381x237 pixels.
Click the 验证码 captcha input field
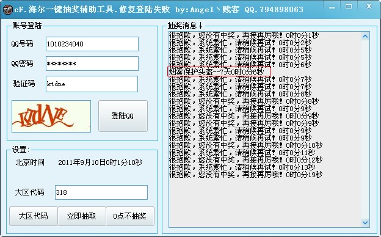pyautogui.click(x=92, y=84)
